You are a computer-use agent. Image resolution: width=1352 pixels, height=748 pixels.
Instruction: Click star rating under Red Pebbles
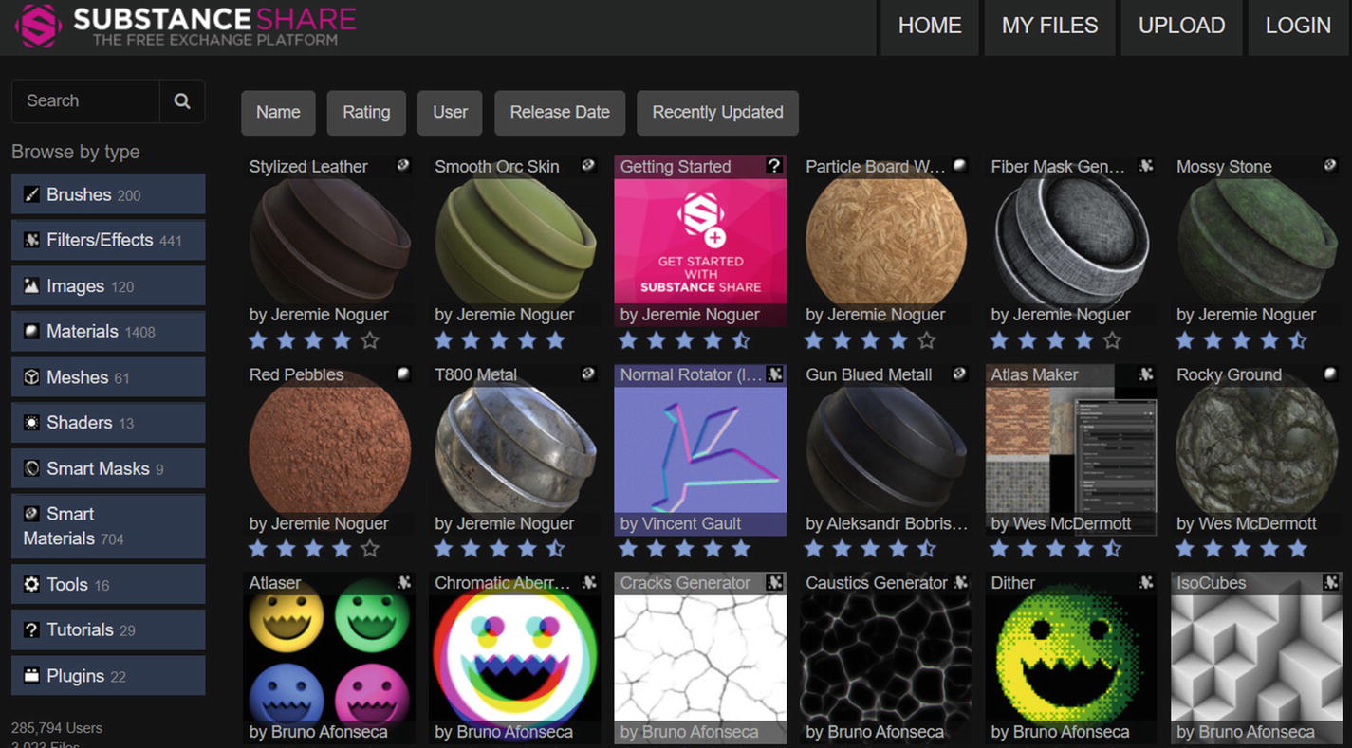pos(314,549)
